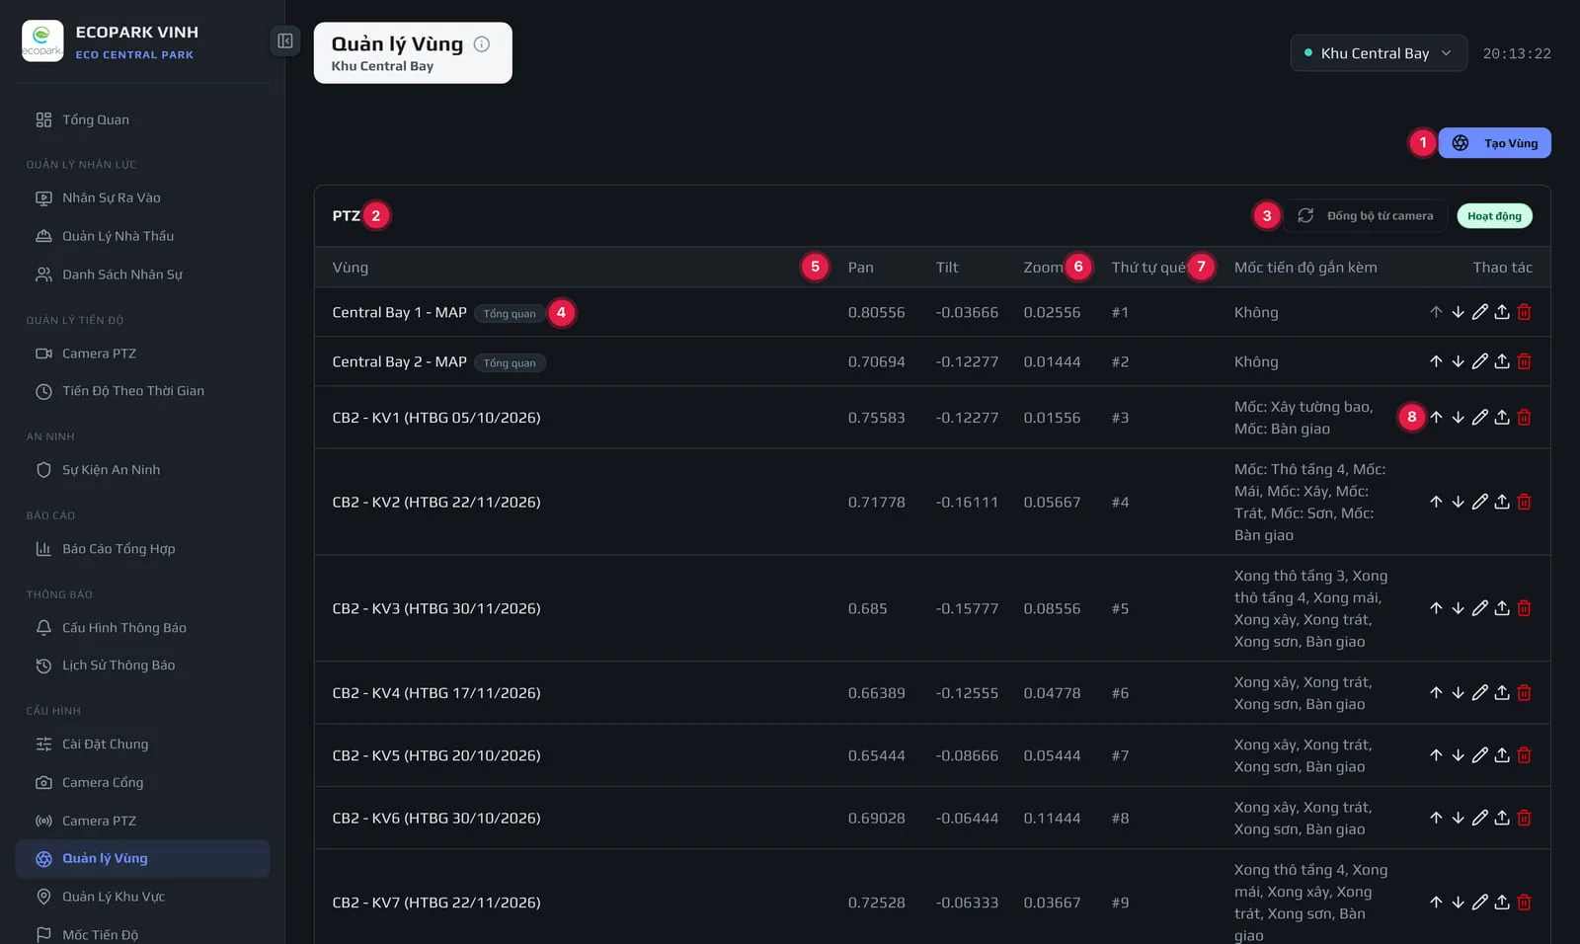1580x944 pixels.
Task: Open Cấu Hình Thông Báo
Action: point(142,628)
